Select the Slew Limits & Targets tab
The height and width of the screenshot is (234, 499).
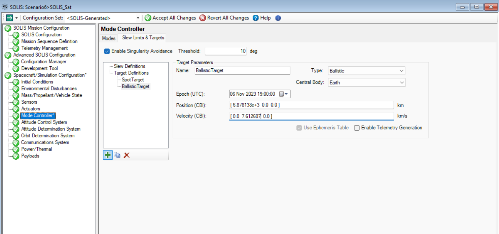[143, 38]
